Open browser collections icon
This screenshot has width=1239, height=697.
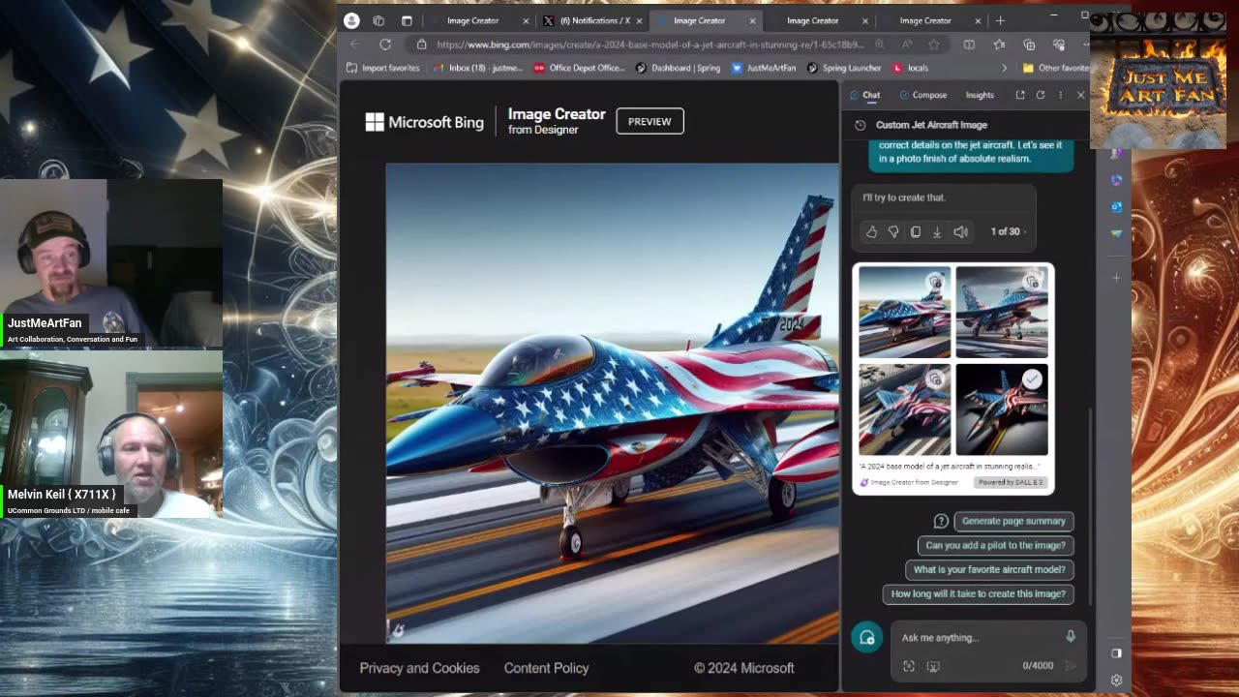[1029, 45]
